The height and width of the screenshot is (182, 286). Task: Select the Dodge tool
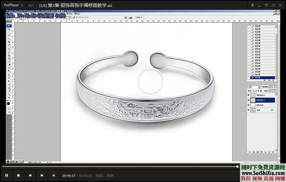pos(9,71)
